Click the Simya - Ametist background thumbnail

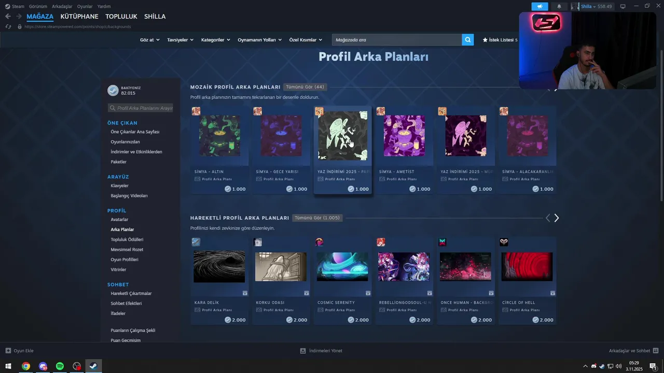click(x=404, y=136)
